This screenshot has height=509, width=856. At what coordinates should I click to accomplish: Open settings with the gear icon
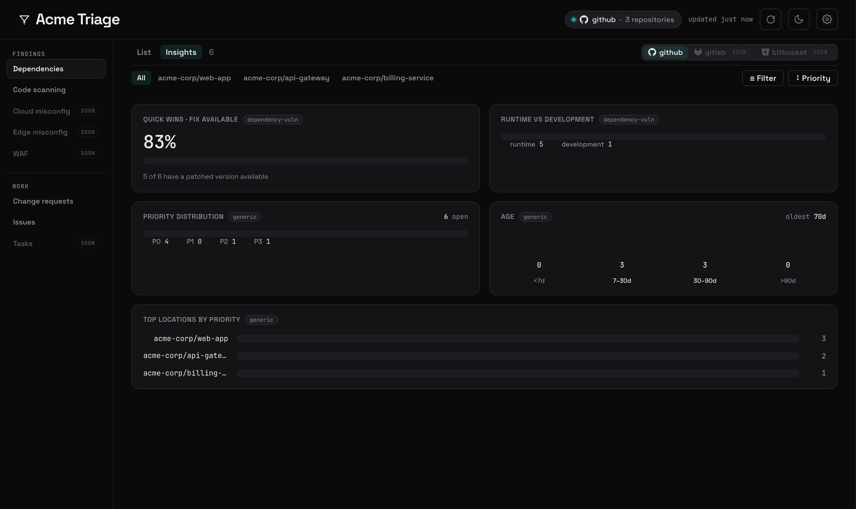pyautogui.click(x=827, y=19)
